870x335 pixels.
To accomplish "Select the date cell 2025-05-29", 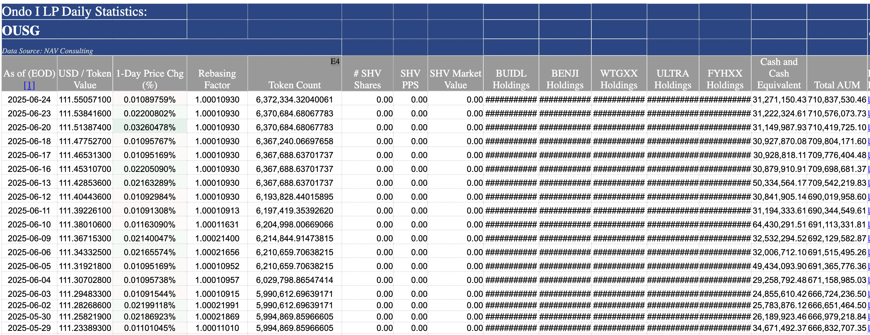I will pyautogui.click(x=29, y=327).
